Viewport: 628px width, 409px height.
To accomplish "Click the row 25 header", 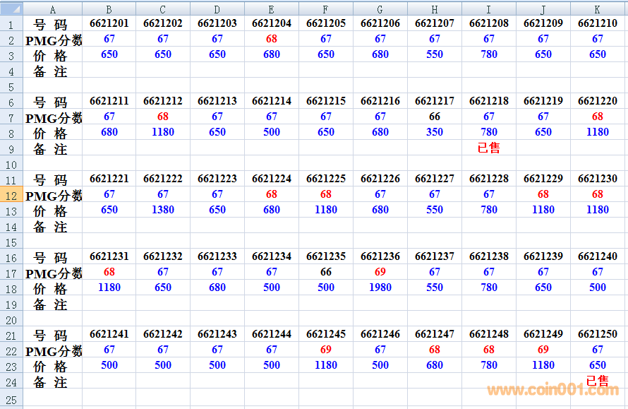I will tap(12, 399).
